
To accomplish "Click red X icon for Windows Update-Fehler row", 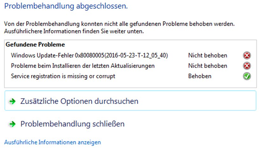I will point(247,56).
